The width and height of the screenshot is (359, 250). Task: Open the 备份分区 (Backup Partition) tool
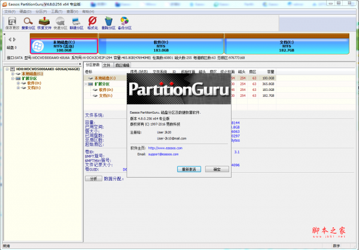[125, 23]
